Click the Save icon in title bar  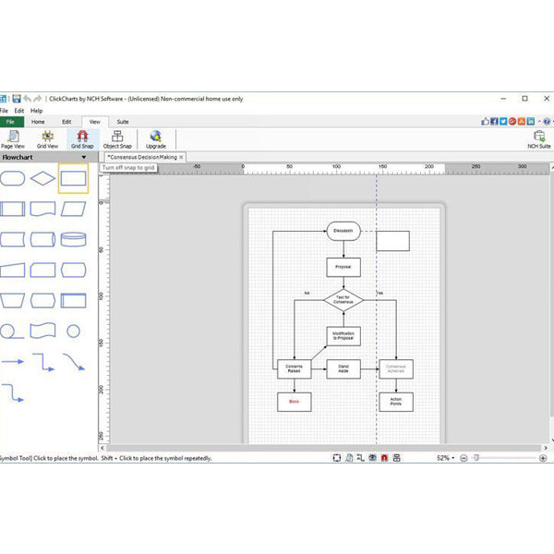[17, 99]
